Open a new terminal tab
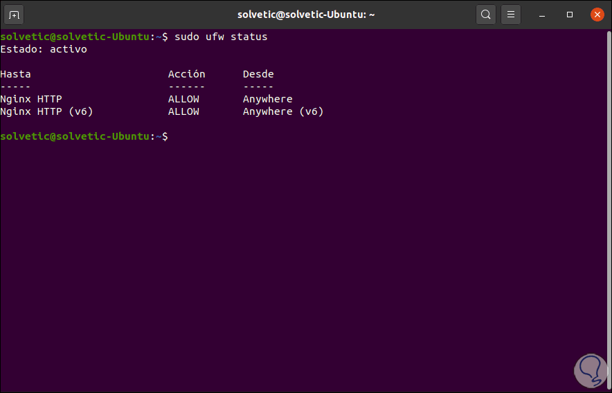The height and width of the screenshot is (393, 612). click(x=15, y=14)
